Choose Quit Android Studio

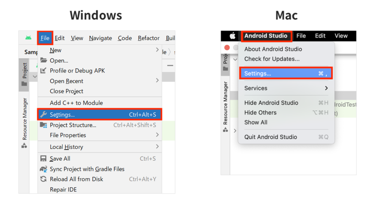pos(286,137)
